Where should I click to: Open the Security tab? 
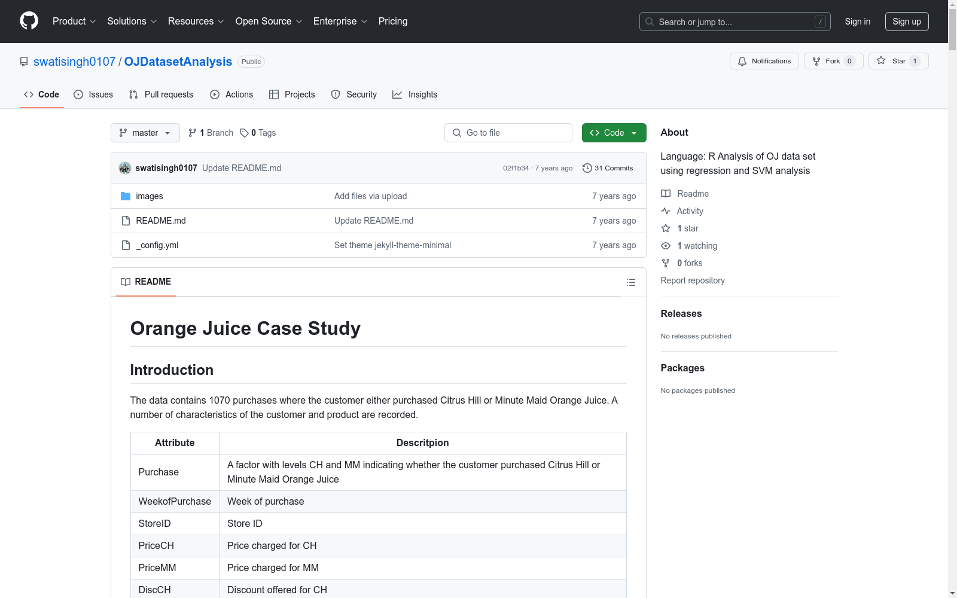[x=354, y=94]
